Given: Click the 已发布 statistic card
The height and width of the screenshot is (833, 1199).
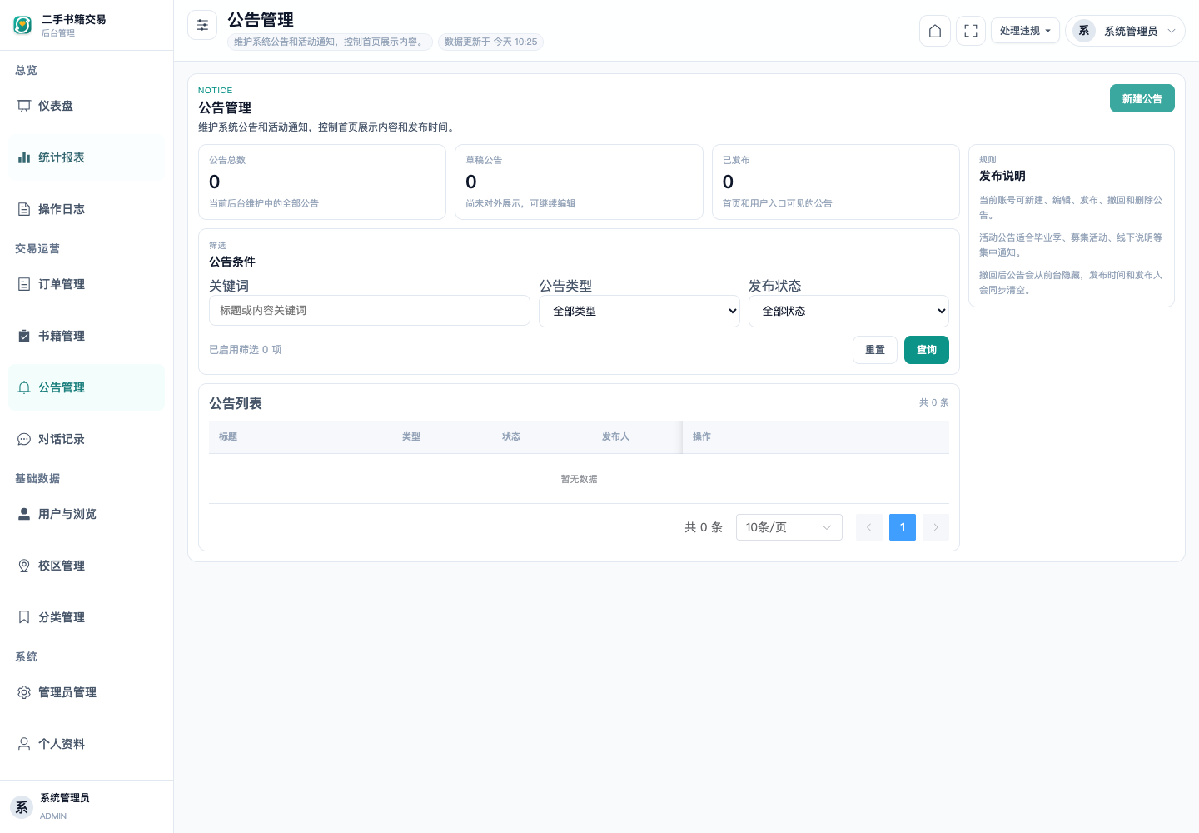Looking at the screenshot, I should tap(836, 182).
